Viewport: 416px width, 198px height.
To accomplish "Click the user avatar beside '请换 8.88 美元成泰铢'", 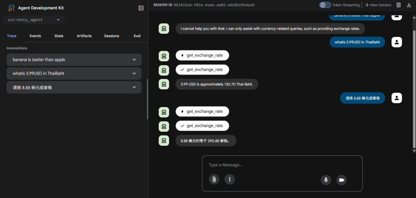I will (x=396, y=98).
